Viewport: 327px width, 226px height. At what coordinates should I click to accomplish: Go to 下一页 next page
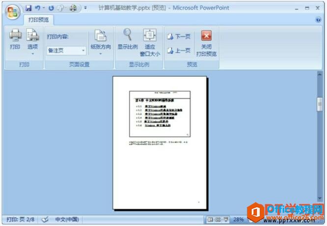coord(179,37)
